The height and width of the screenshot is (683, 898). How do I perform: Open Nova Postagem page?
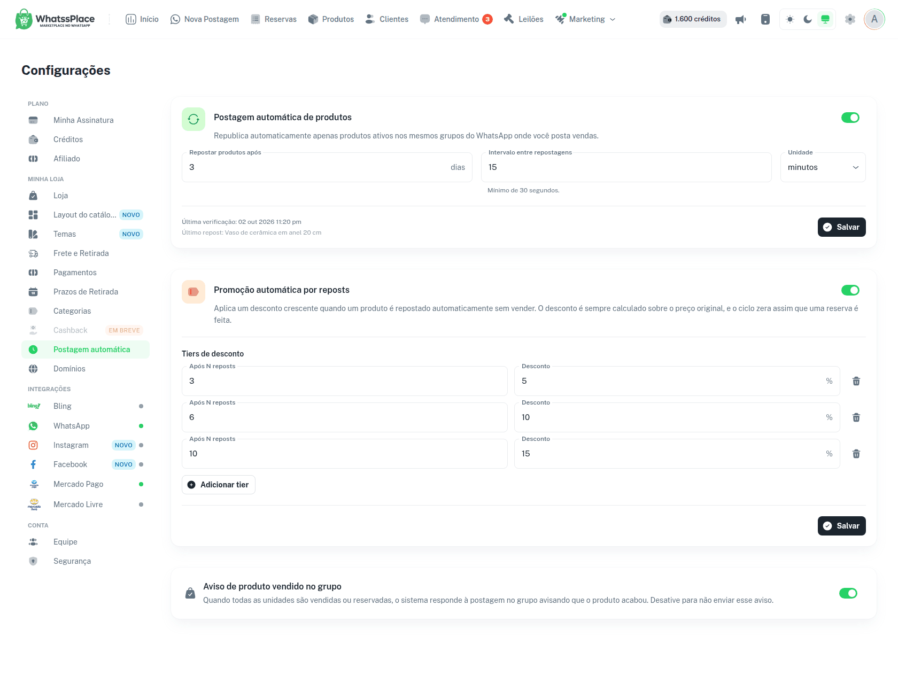click(205, 19)
